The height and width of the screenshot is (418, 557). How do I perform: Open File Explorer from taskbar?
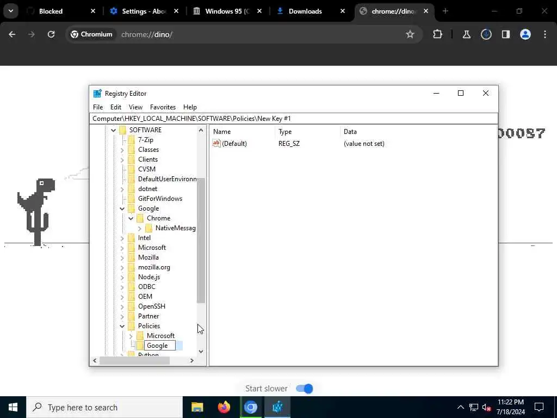[x=197, y=407]
